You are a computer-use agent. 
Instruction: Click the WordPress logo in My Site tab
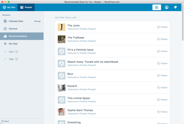coord(4,7)
